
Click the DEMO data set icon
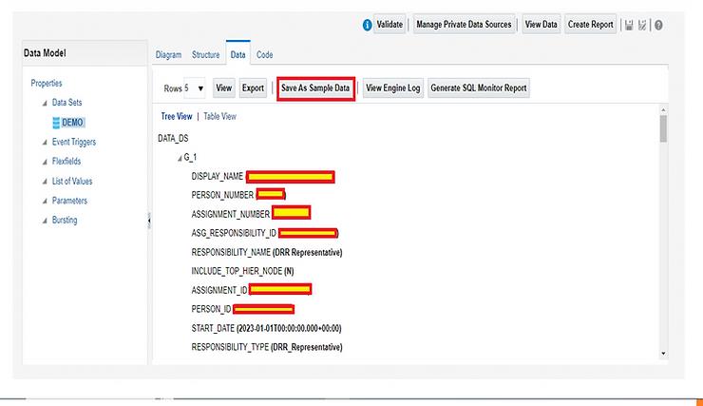click(56, 123)
